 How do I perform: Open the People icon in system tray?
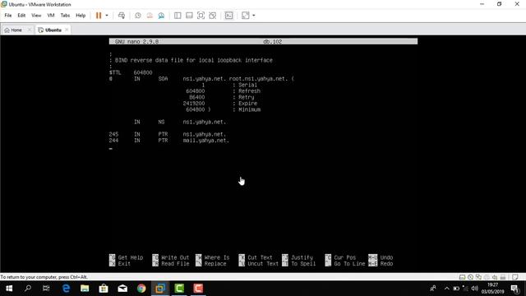pyautogui.click(x=433, y=289)
